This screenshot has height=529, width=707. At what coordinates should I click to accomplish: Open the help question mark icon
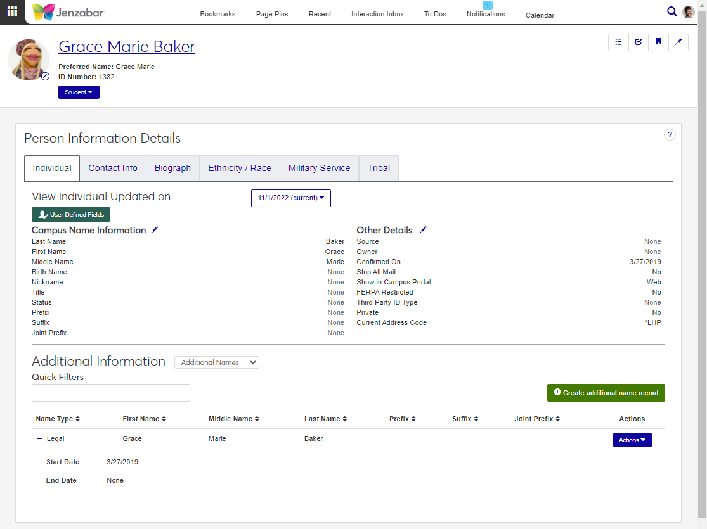[670, 134]
